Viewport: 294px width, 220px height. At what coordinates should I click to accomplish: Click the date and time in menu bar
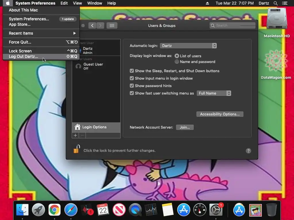(x=235, y=3)
